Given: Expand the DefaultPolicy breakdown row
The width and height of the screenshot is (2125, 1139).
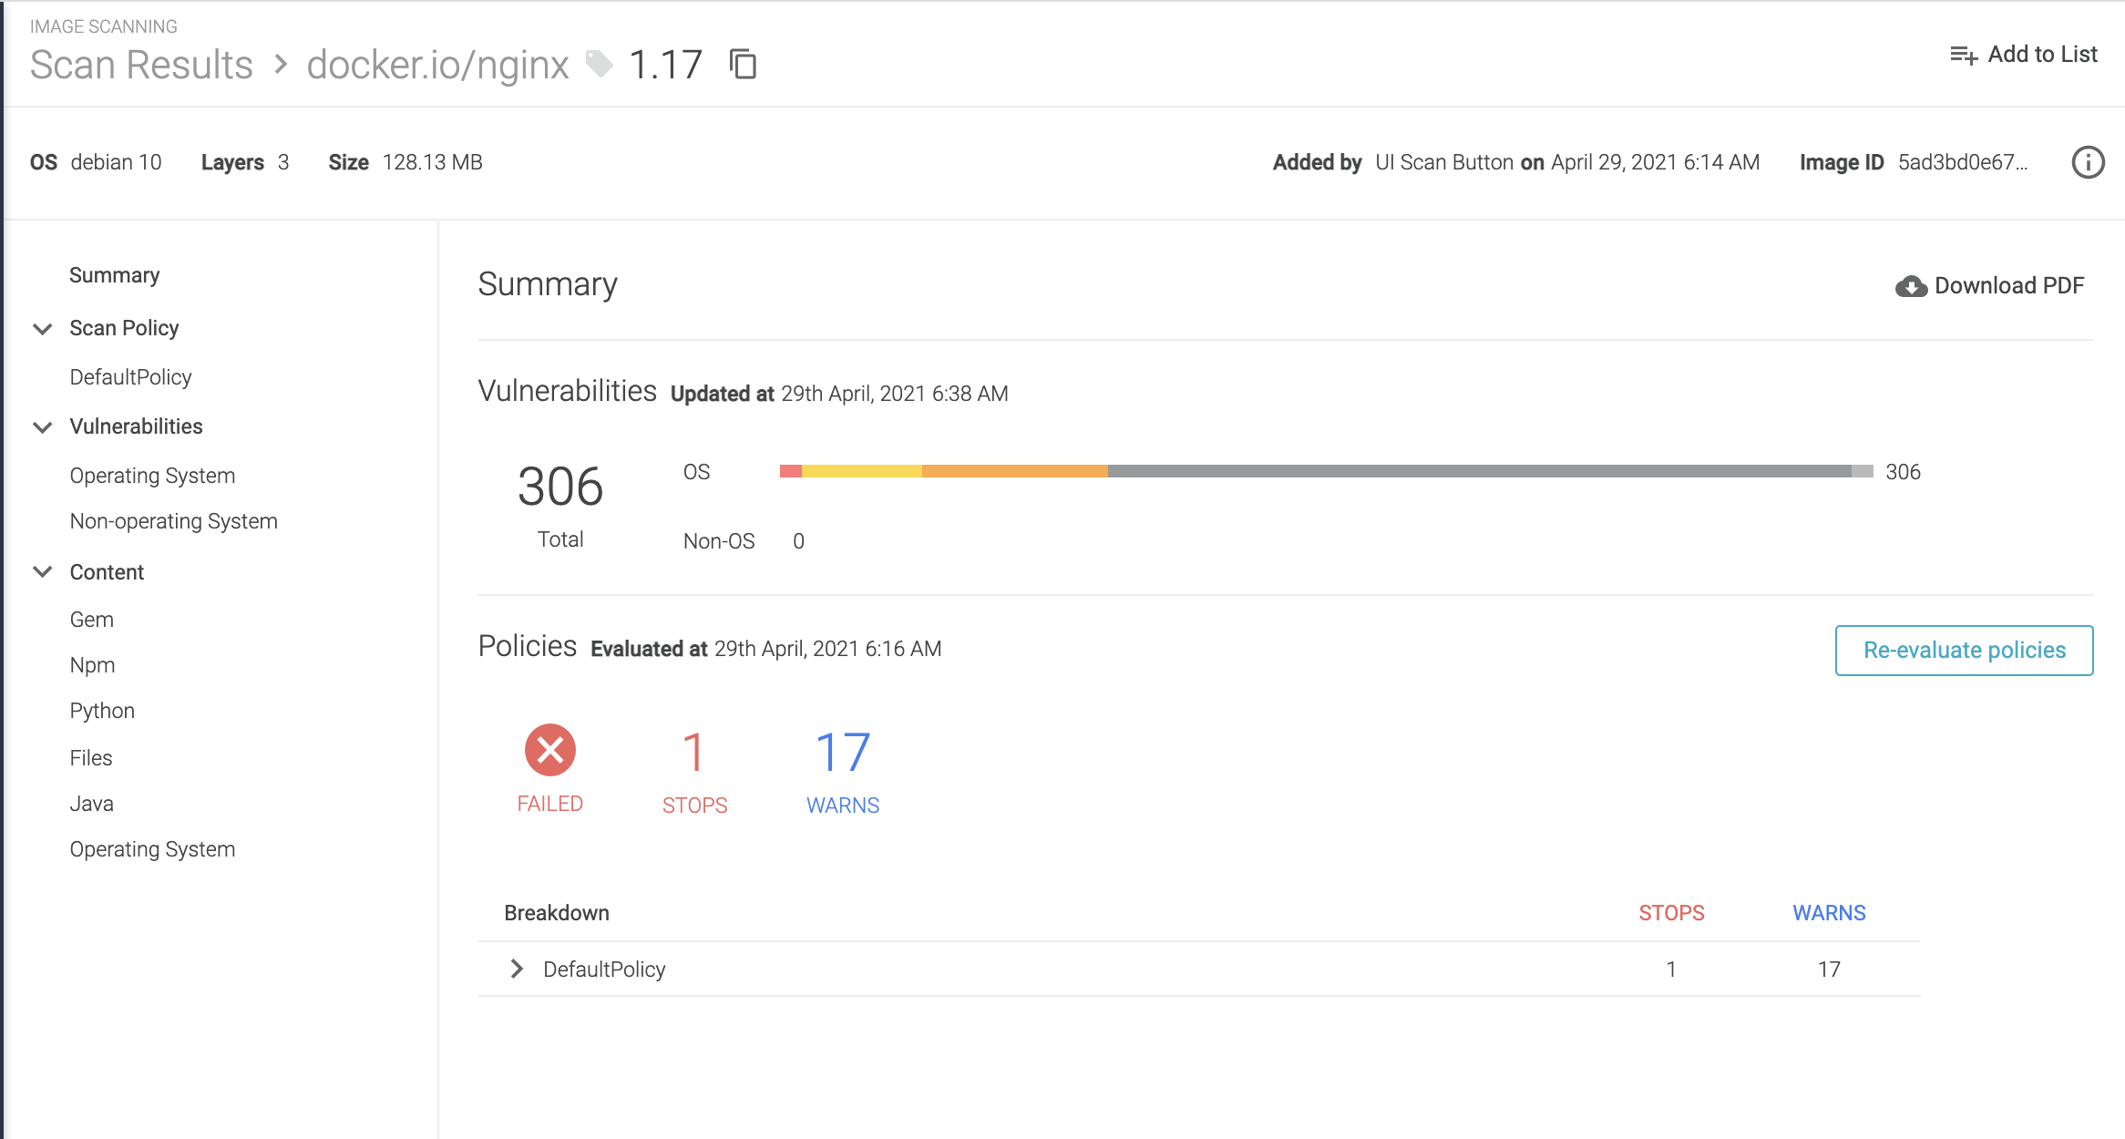Looking at the screenshot, I should point(517,969).
